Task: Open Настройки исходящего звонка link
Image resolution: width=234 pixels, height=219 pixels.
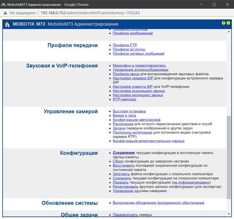Action: coord(139,91)
